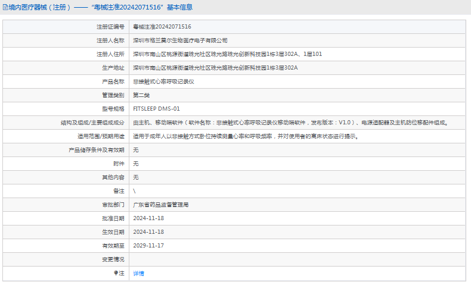Select registration number value 粤械注准20242071516

pyautogui.click(x=162, y=27)
